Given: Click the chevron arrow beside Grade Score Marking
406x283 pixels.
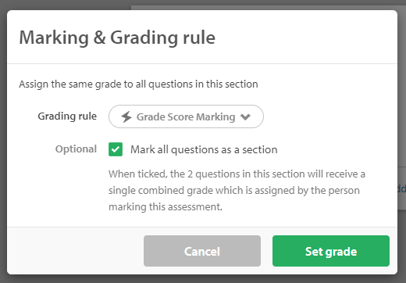Looking at the screenshot, I should pos(245,117).
